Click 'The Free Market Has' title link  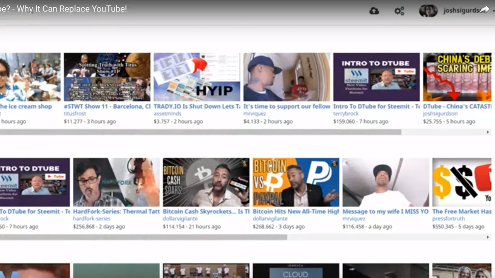point(462,211)
